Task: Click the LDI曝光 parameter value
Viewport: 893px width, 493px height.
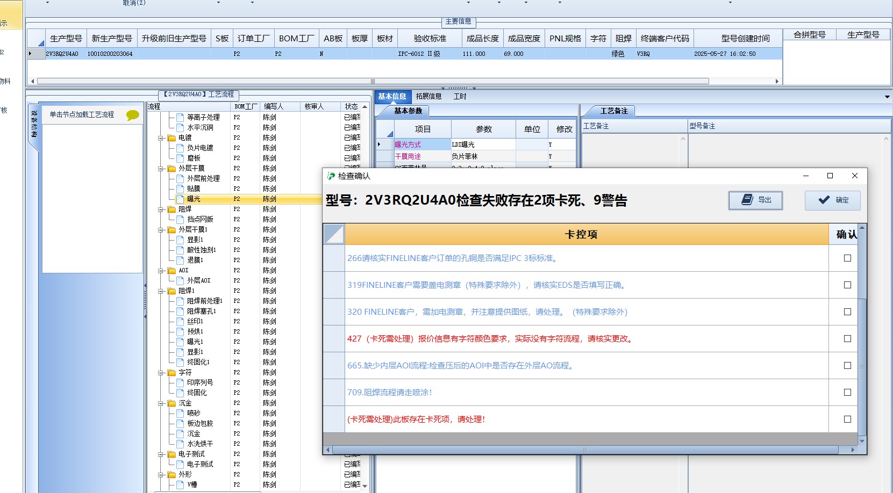Action: click(483, 144)
